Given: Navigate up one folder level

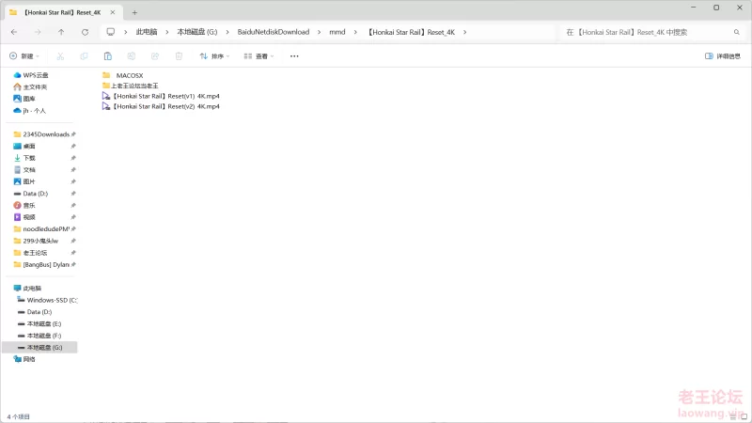Looking at the screenshot, I should tap(61, 32).
